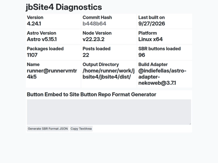Open the commit hash link b448b64

94,24
